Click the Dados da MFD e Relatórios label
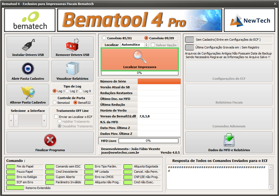279x196 pixels. 229,150
